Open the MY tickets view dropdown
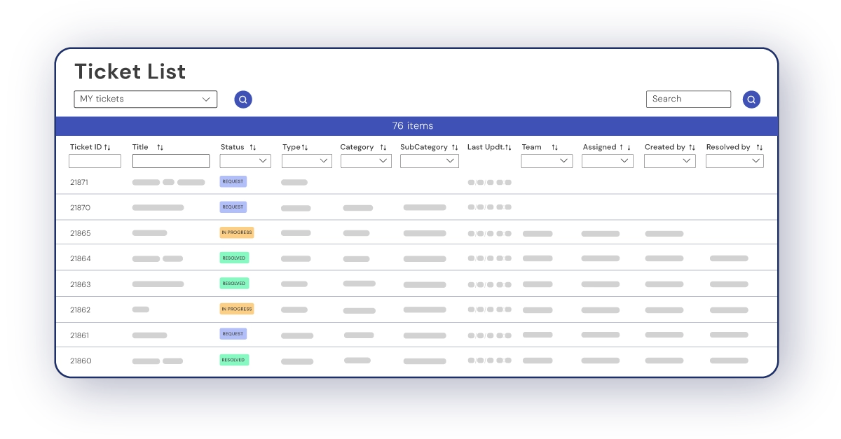841x439 pixels. pos(145,99)
